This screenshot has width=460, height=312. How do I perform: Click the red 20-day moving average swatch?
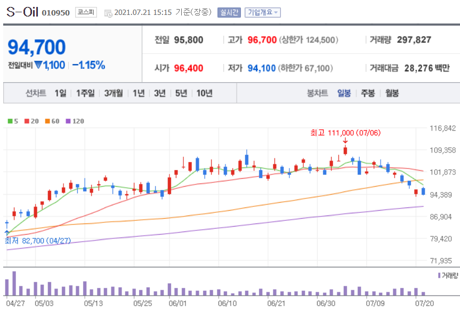tap(27, 121)
